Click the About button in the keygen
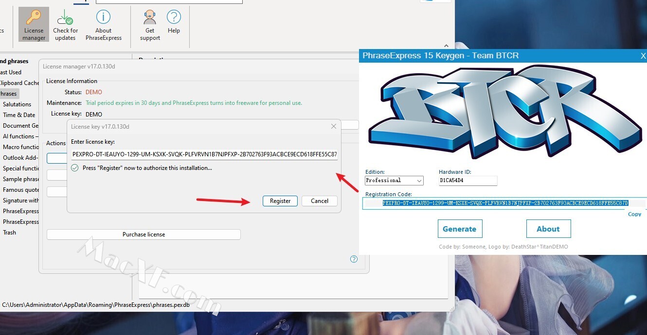 548,229
